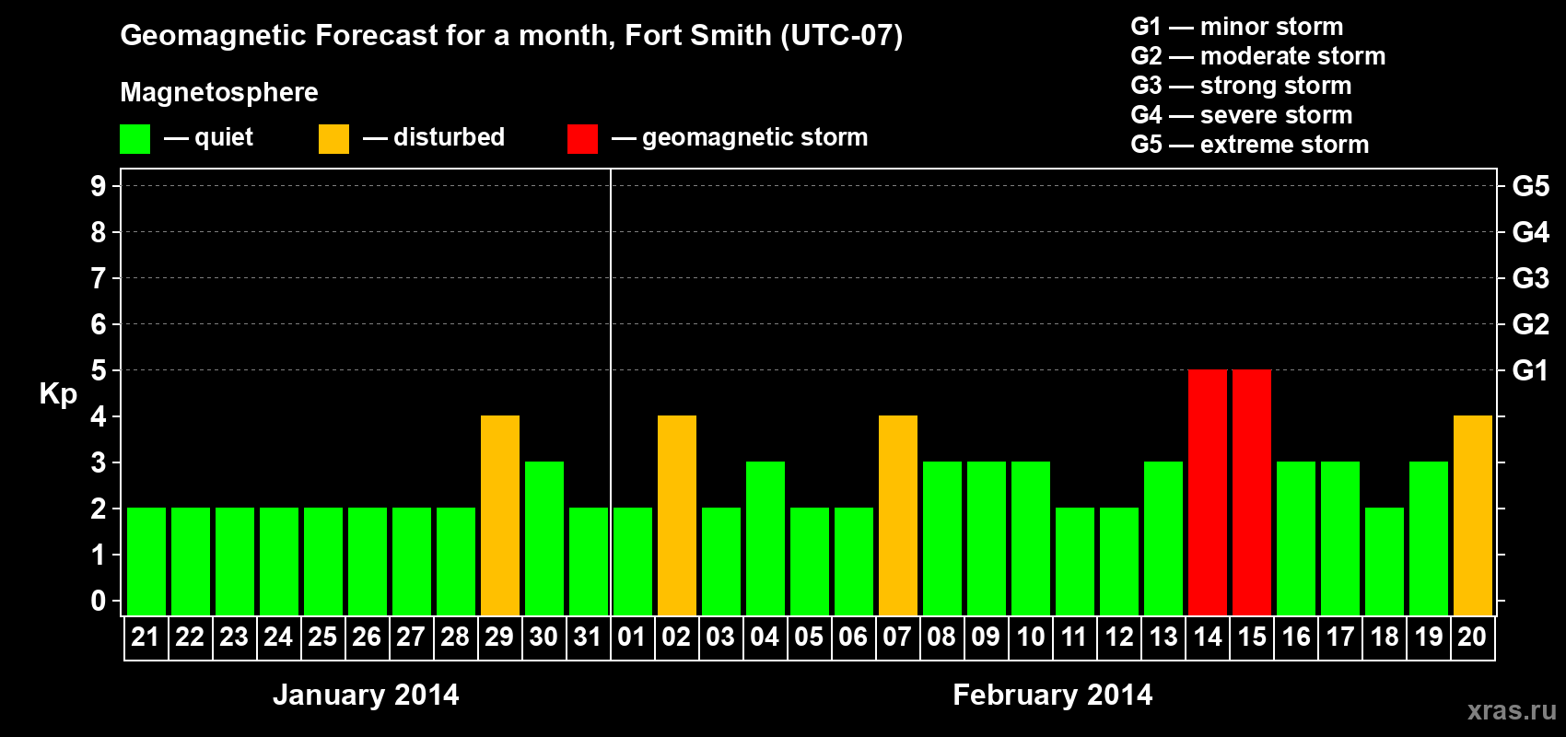
Task: Click the Kp axis label
Action: pyautogui.click(x=58, y=394)
